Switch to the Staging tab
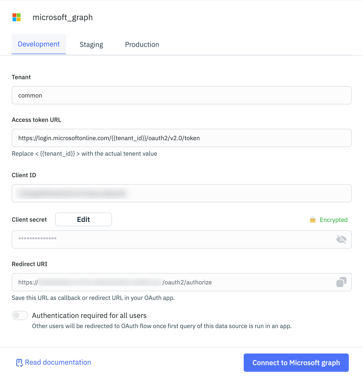This screenshot has height=386, width=363. click(x=91, y=44)
